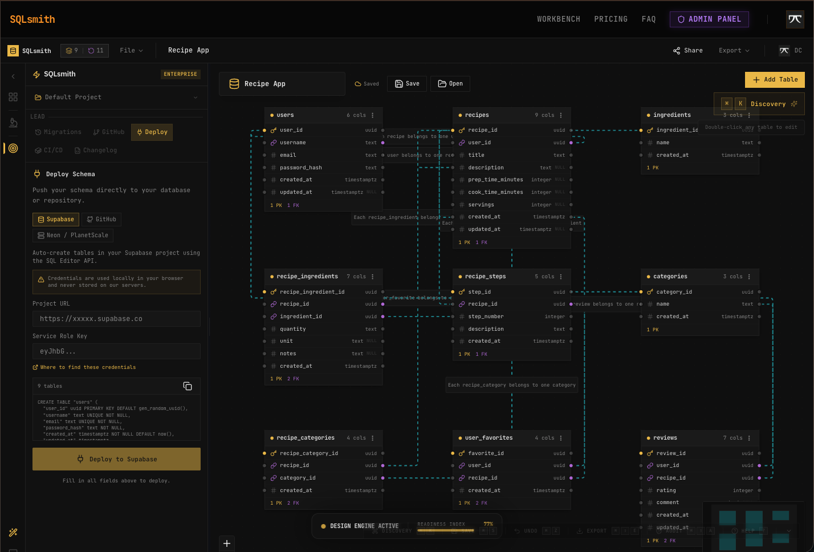Click the SQLsmith yellow database logo in toolbar
Image resolution: width=814 pixels, height=552 pixels.
13,50
